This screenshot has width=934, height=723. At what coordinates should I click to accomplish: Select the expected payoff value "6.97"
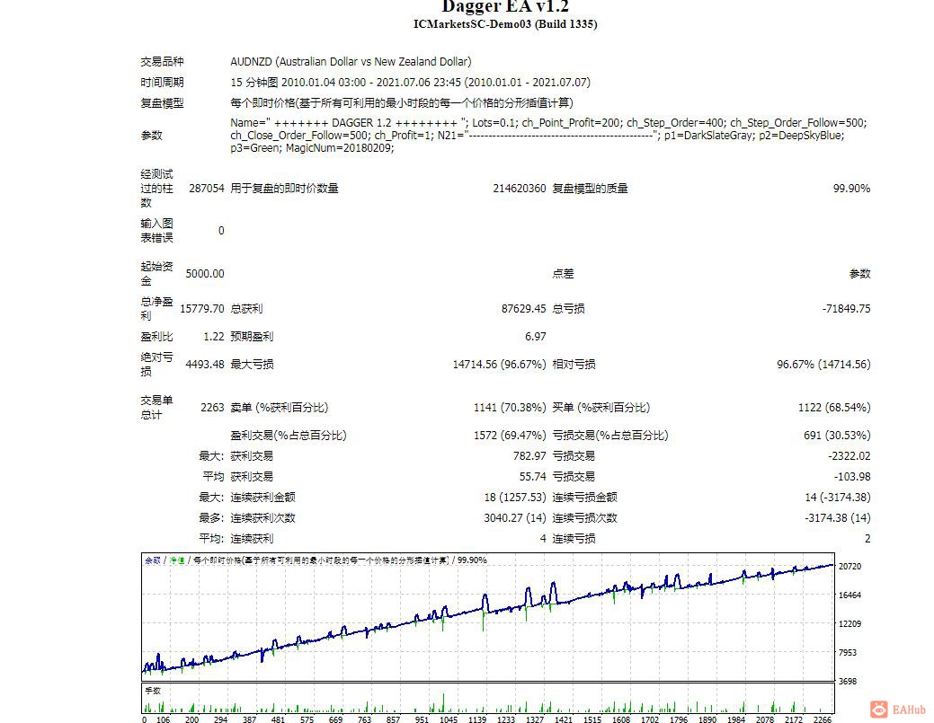point(535,336)
